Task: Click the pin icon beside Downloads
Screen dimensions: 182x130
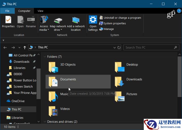Action: click(34, 62)
